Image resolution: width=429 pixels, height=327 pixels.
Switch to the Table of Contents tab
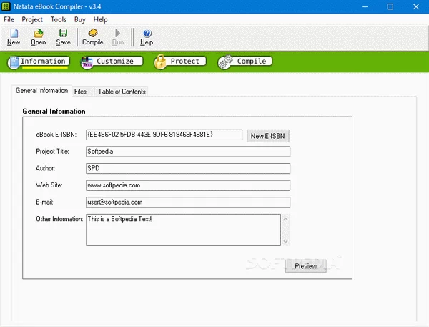(x=122, y=92)
